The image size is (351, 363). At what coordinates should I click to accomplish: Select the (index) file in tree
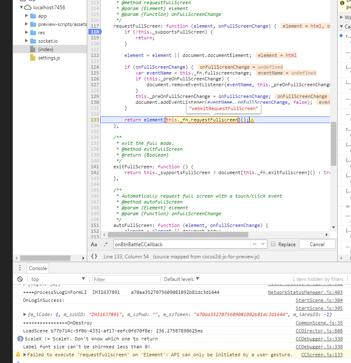45,49
